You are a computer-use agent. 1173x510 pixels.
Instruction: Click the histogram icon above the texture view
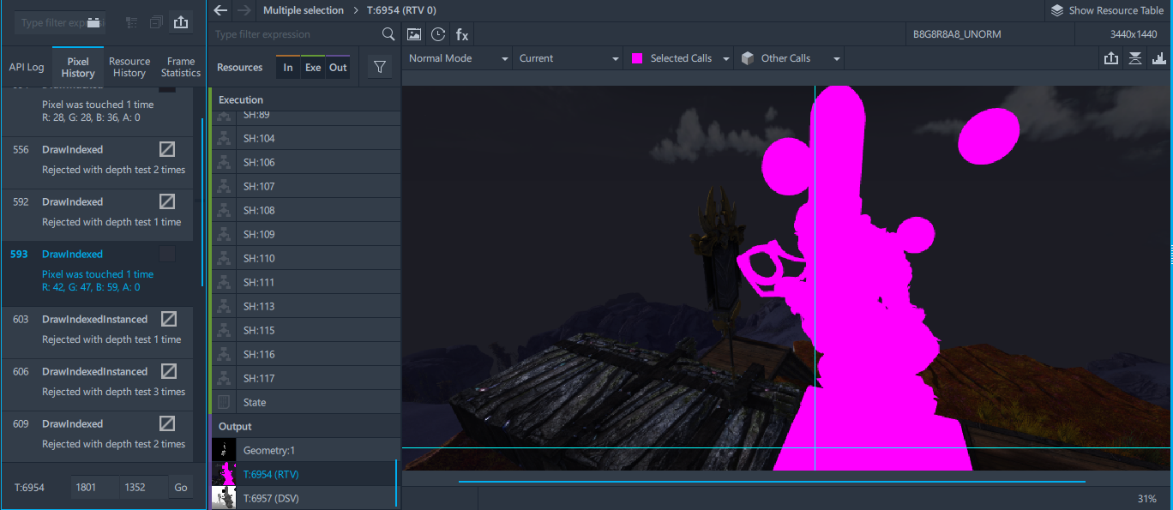(x=1159, y=58)
